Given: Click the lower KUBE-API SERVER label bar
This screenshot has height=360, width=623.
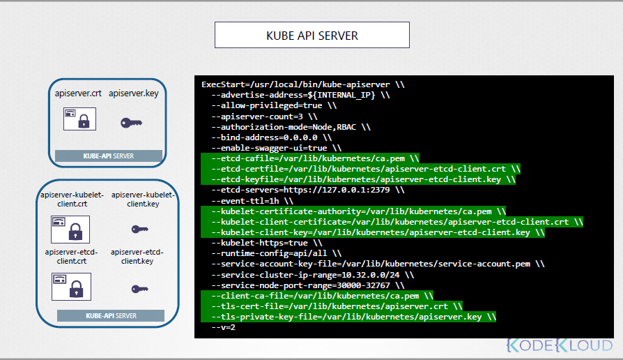Looking at the screenshot, I should [x=111, y=315].
